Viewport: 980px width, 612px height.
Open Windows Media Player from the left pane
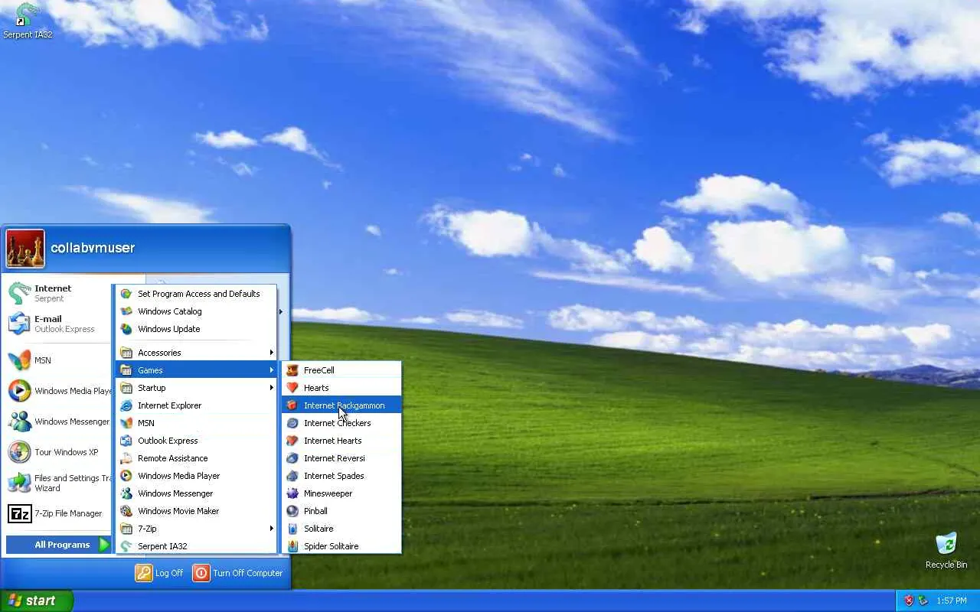pyautogui.click(x=58, y=391)
